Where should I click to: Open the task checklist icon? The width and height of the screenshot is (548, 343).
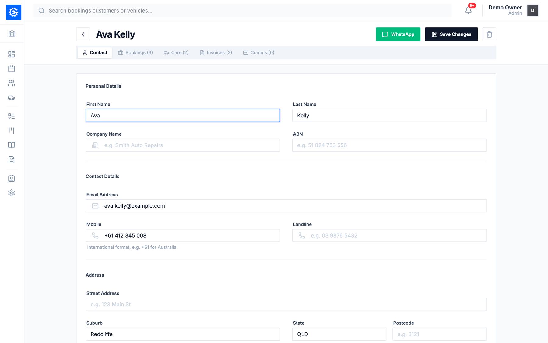(x=12, y=116)
